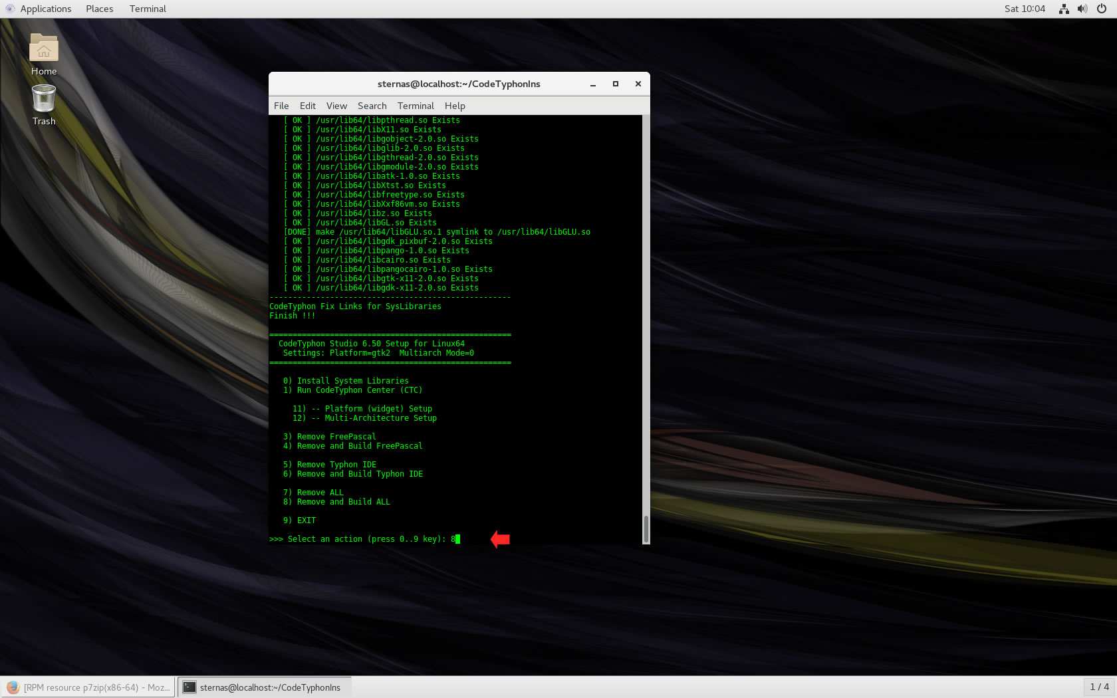1117x698 pixels.
Task: Click the network status icon in top panel
Action: tap(1064, 9)
